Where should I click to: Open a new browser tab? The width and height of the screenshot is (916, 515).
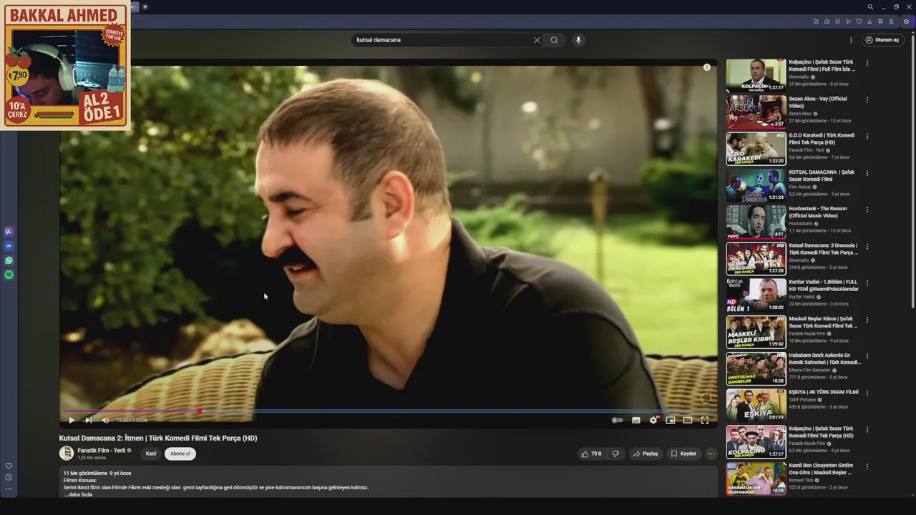(145, 7)
